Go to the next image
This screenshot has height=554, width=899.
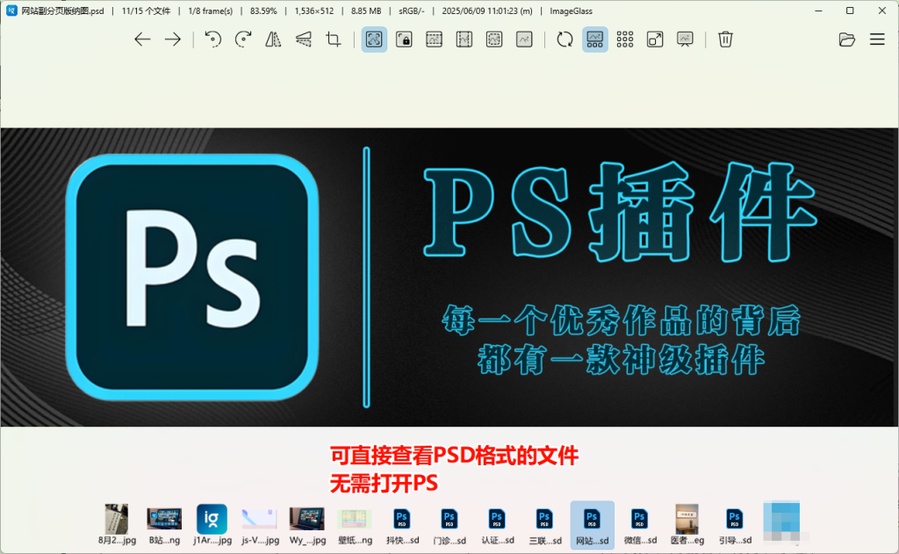[173, 40]
